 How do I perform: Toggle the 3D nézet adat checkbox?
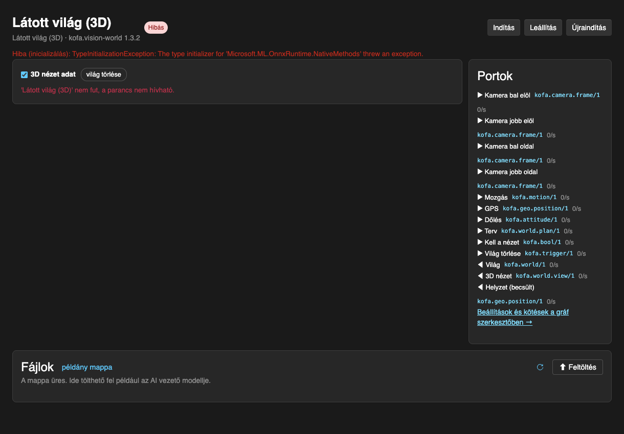point(24,75)
